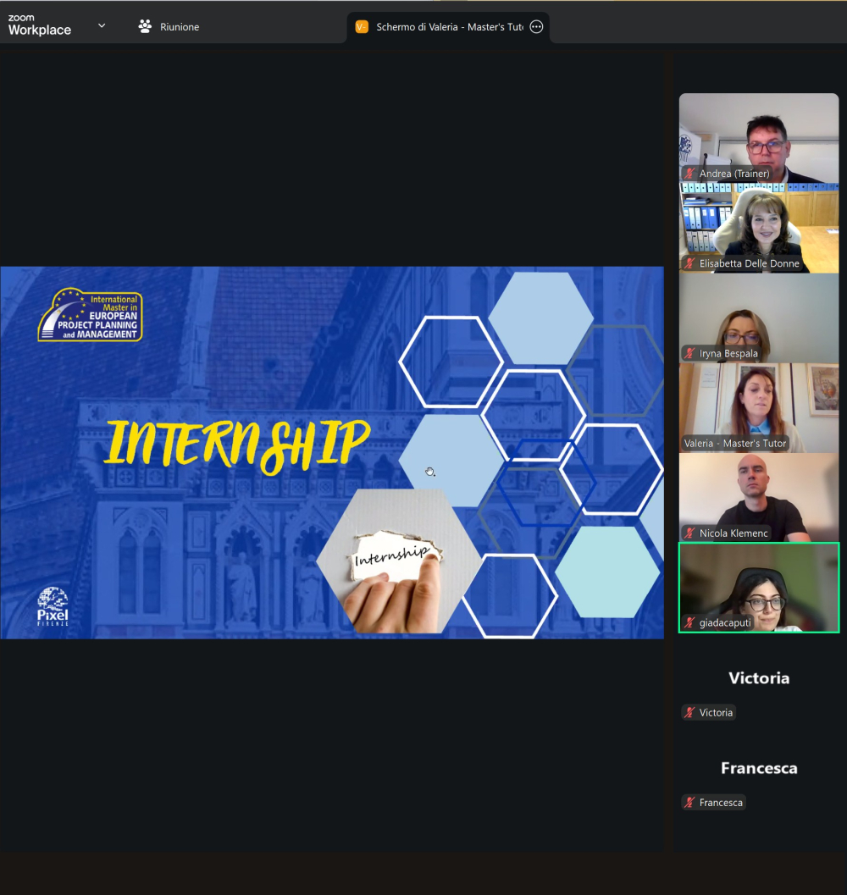Toggle giadacaputi's muted mic indicator
The image size is (847, 895).
[x=690, y=622]
